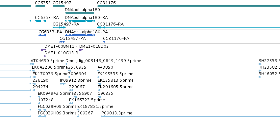Select the IP09912.3prime EST arrows
Image resolution: width=280 pixels, height=118 pixels.
(63, 84)
